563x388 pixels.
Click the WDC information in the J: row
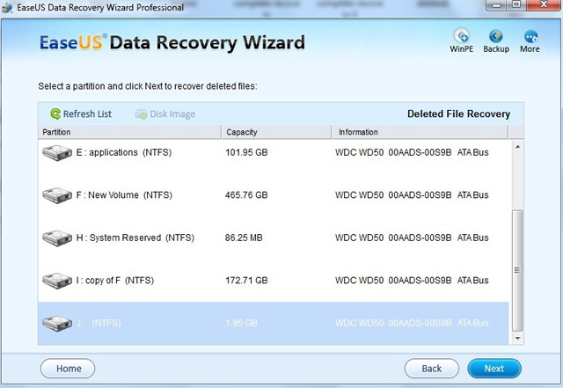[412, 323]
